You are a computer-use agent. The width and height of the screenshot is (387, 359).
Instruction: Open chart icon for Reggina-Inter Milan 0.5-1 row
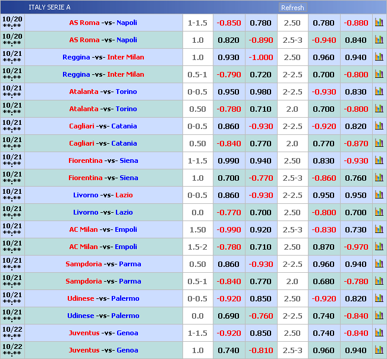tap(379, 74)
